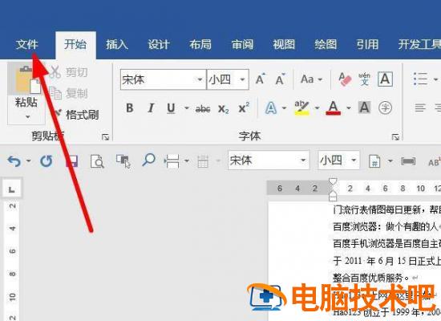
Task: Toggle italic formatting
Action: pyautogui.click(x=151, y=108)
